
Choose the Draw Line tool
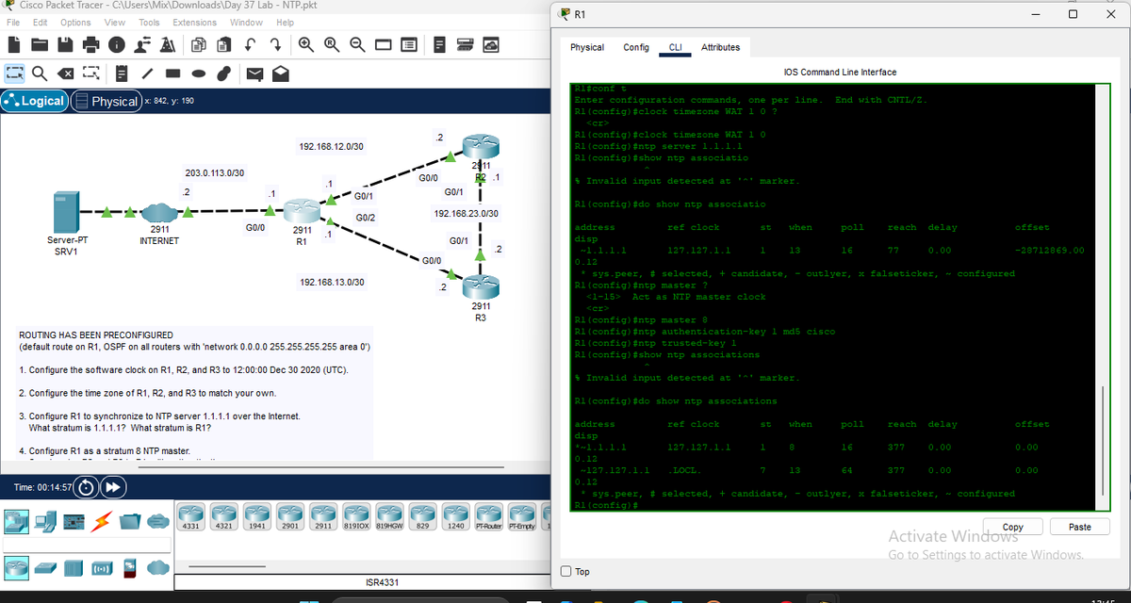click(x=149, y=73)
